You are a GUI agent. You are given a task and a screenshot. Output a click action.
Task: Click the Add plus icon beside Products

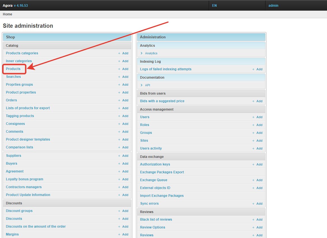(119, 69)
